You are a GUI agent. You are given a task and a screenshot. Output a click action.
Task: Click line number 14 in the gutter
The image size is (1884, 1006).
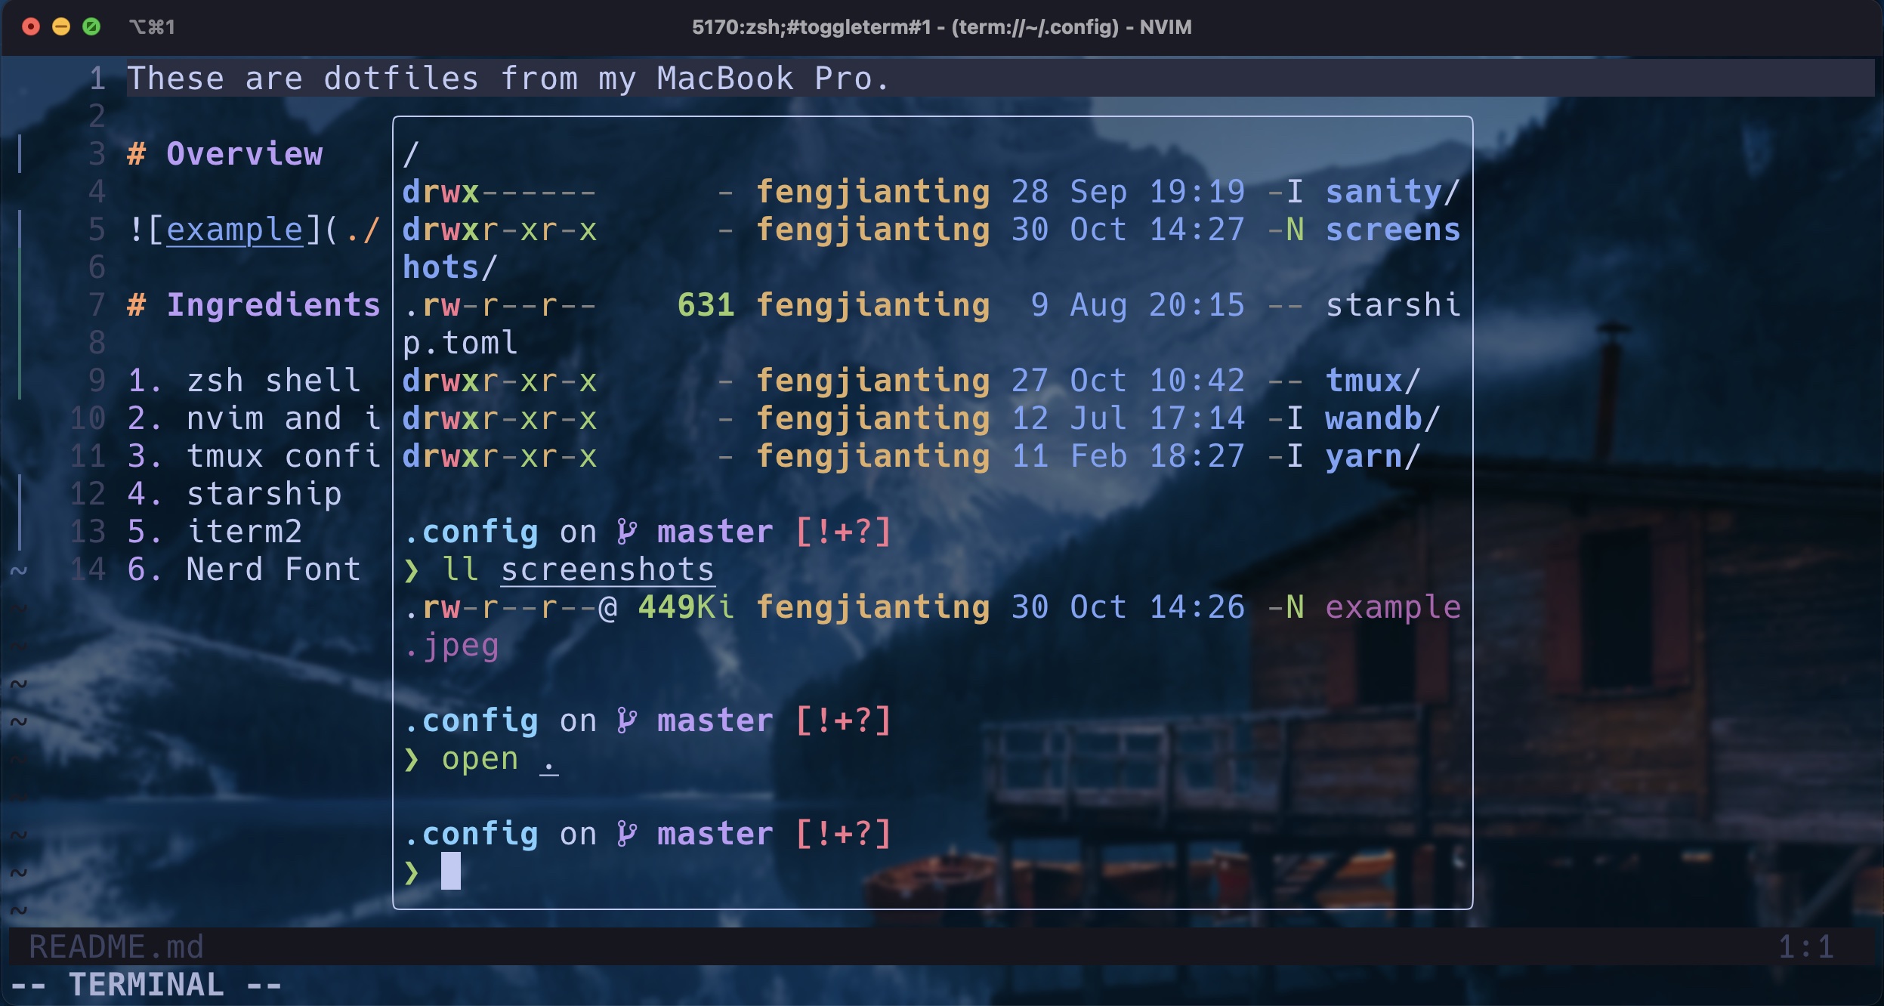coord(88,569)
